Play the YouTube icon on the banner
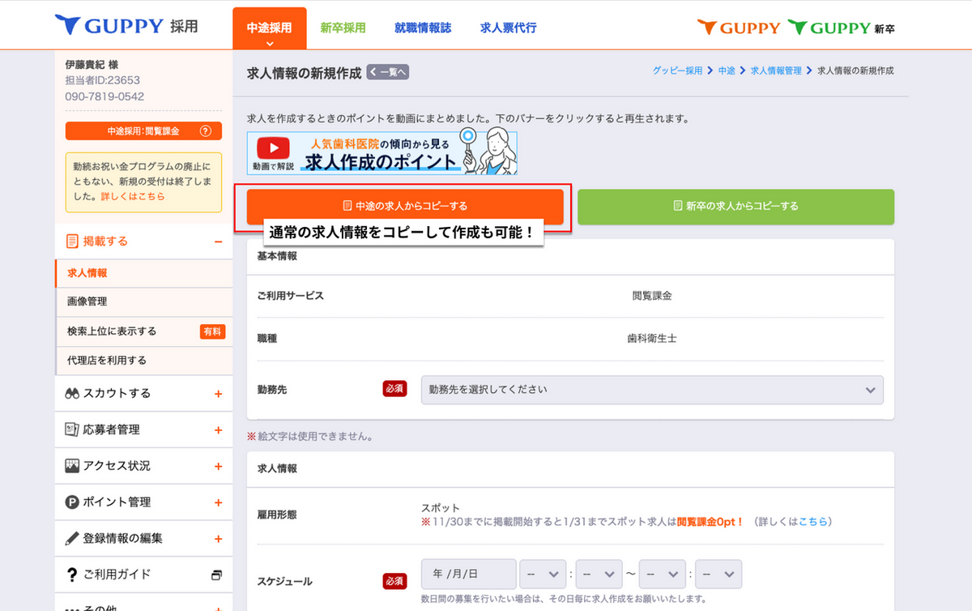 coord(274,148)
